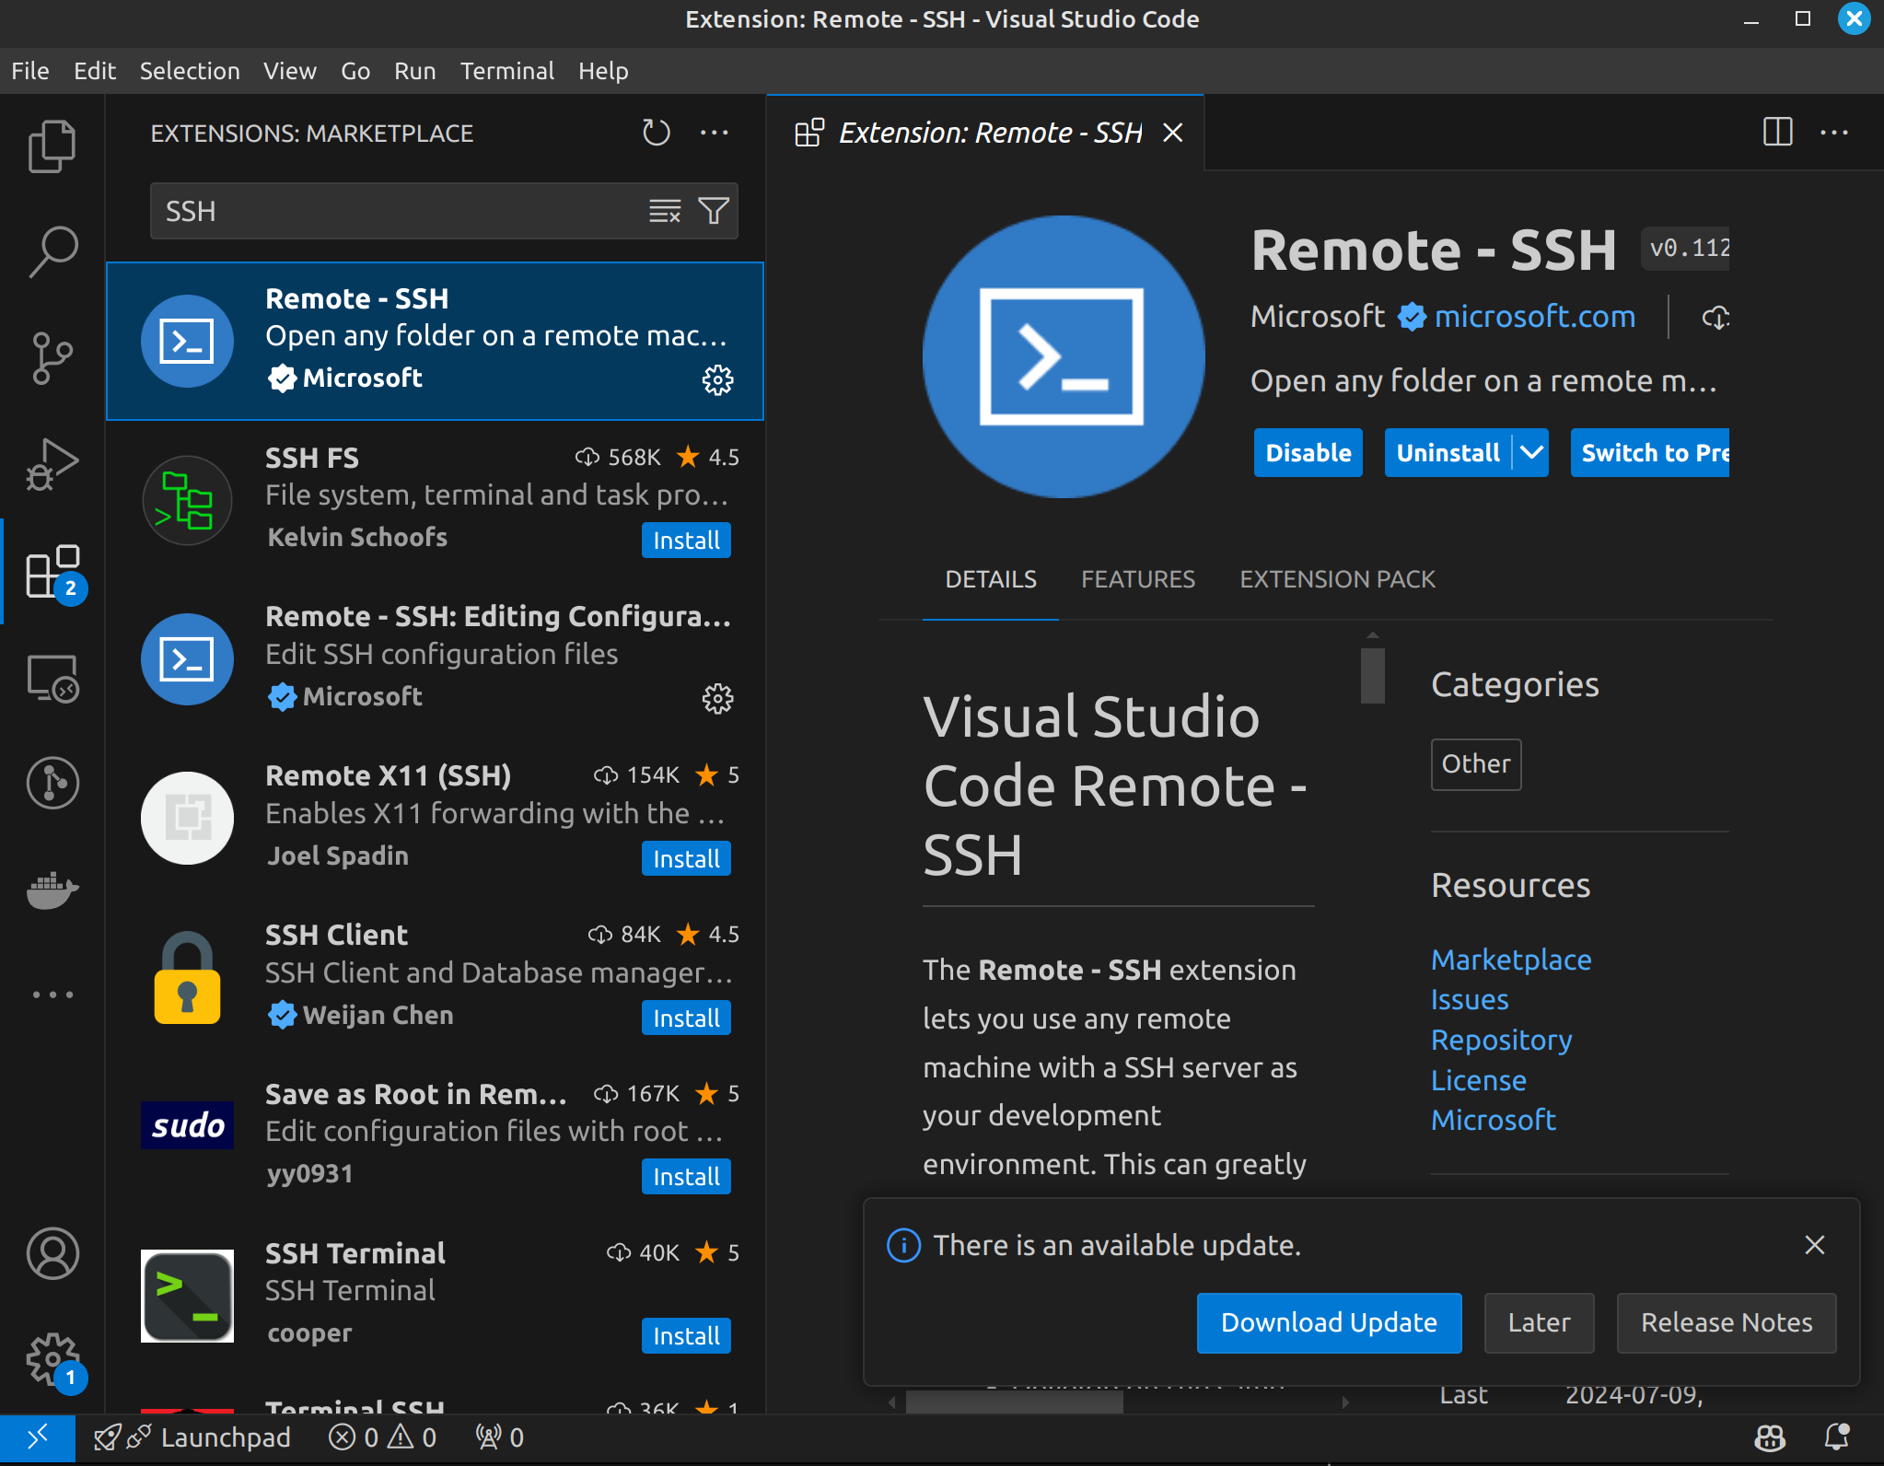Image resolution: width=1884 pixels, height=1466 pixels.
Task: Click the horizontal scrollbar in details pane
Action: click(1015, 1402)
